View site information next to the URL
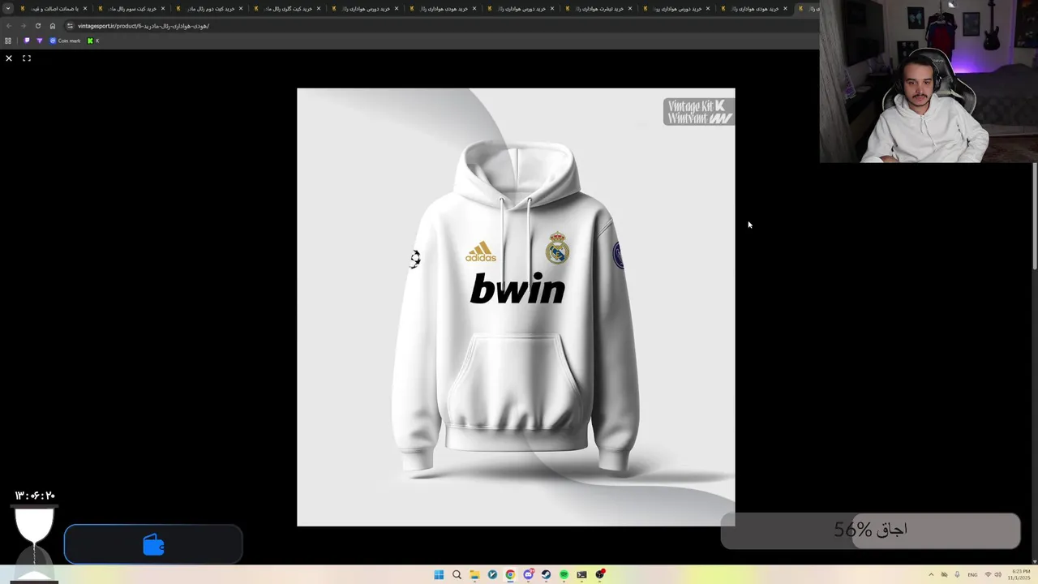Image resolution: width=1038 pixels, height=584 pixels. click(x=70, y=26)
